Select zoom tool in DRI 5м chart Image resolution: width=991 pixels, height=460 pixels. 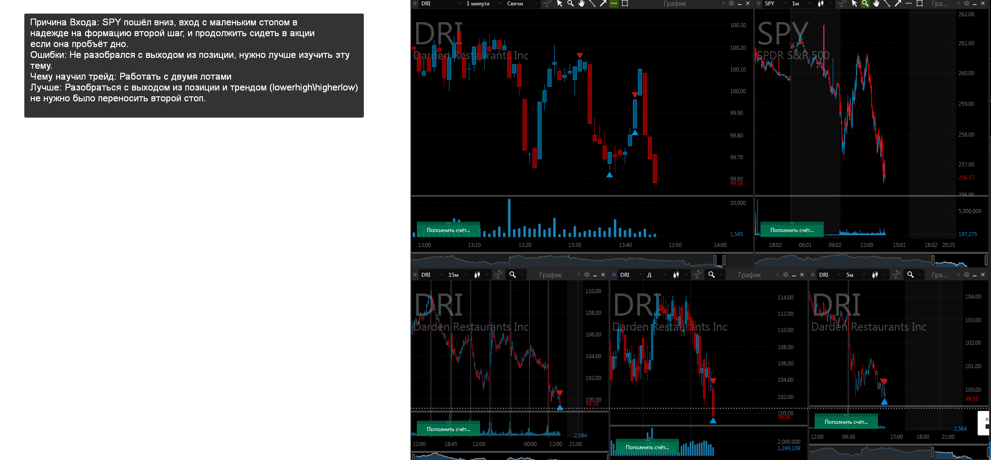(x=911, y=275)
